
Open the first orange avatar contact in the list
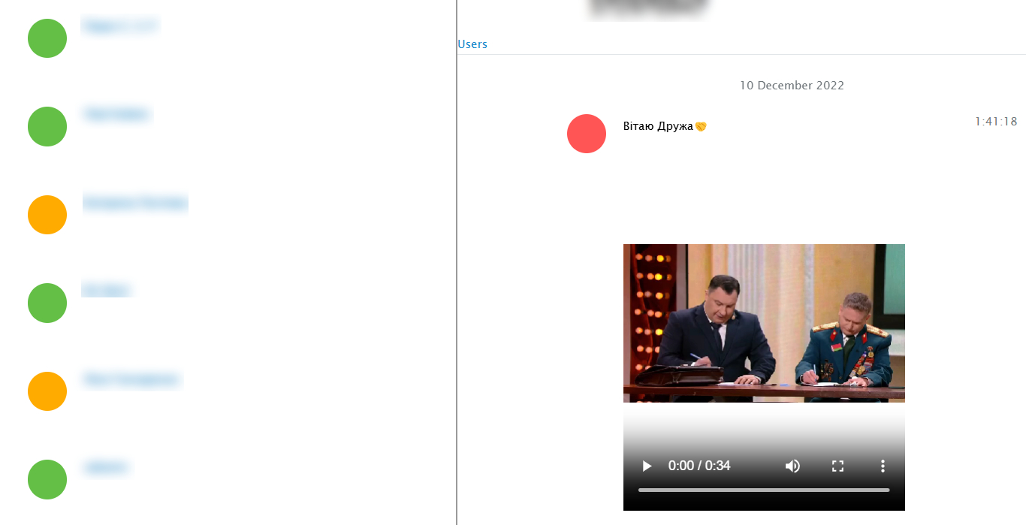click(x=47, y=215)
